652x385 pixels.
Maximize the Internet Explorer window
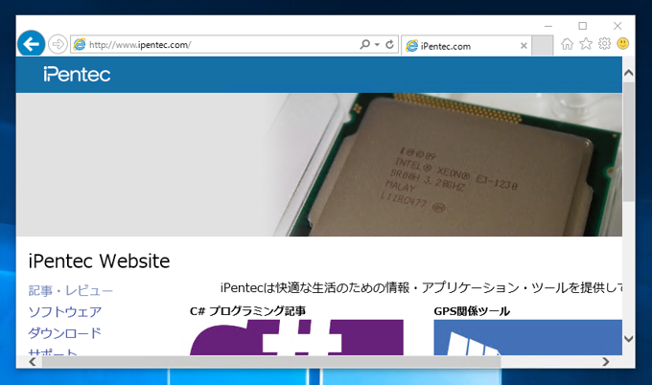(583, 26)
